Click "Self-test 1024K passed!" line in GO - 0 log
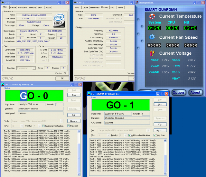 (x=14, y=157)
